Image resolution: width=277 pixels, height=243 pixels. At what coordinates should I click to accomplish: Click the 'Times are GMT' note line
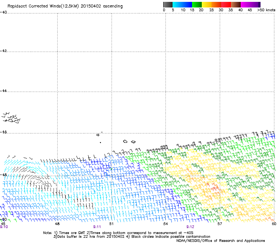(x=118, y=233)
